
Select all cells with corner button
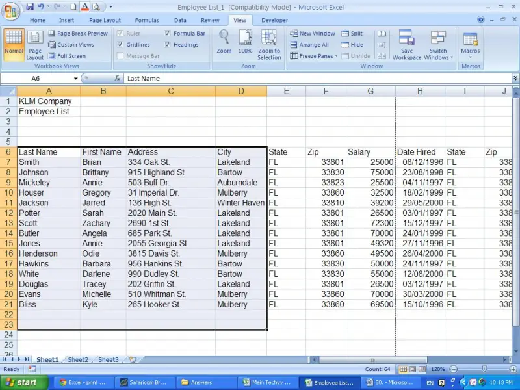[x=8, y=91]
